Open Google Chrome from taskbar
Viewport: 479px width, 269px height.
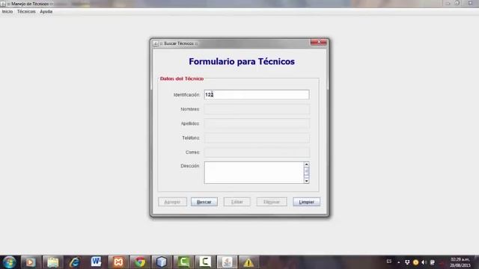(x=140, y=262)
